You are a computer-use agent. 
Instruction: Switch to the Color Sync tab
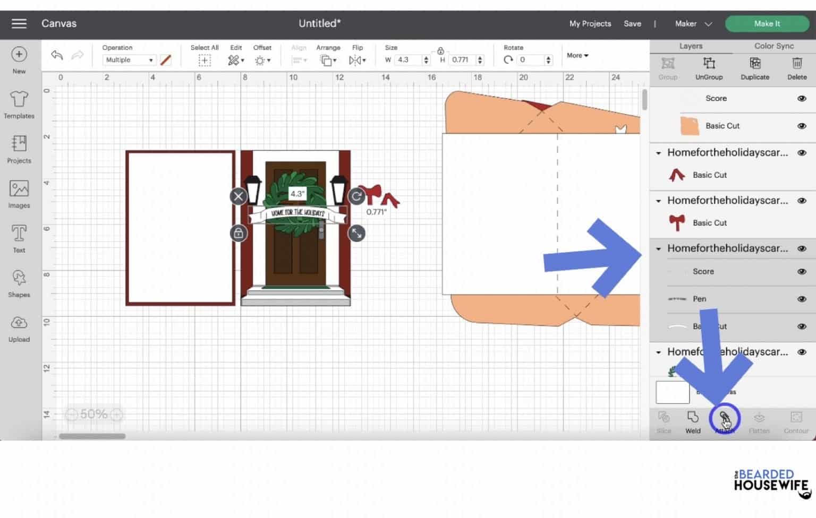(x=773, y=46)
